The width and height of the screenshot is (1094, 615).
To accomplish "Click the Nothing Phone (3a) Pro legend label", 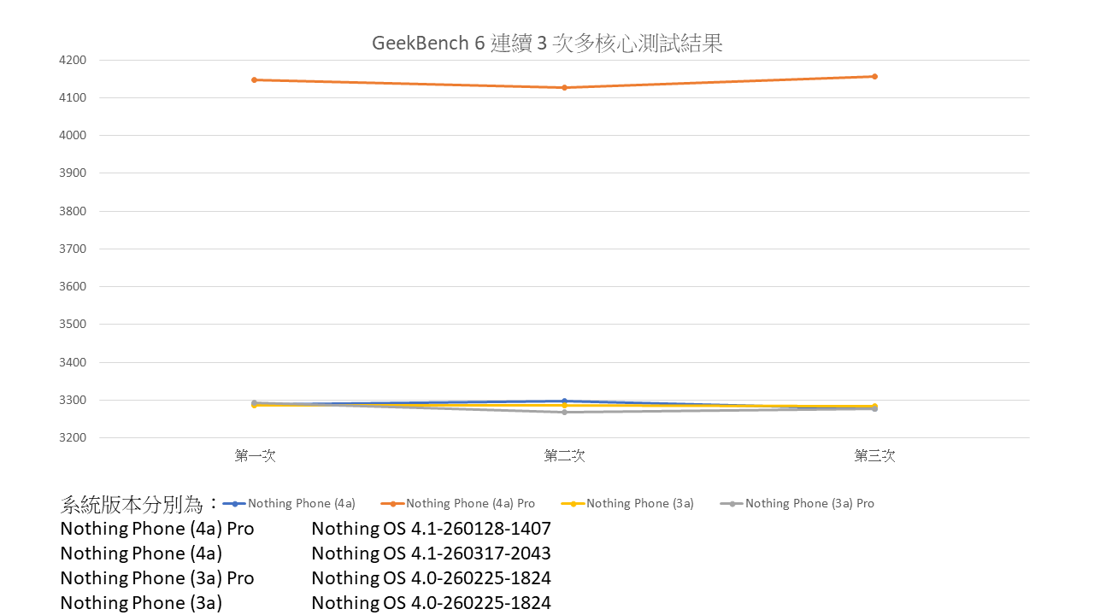I will pos(809,503).
